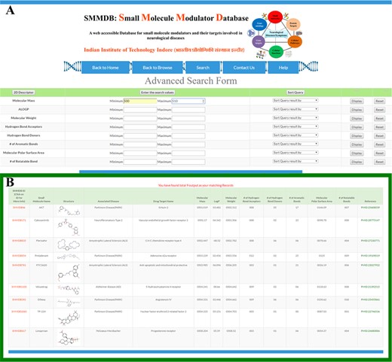Image resolution: width=392 pixels, height=362 pixels.
Task: Click Display for Molecular Polar Surface Area
Action: coord(357,153)
